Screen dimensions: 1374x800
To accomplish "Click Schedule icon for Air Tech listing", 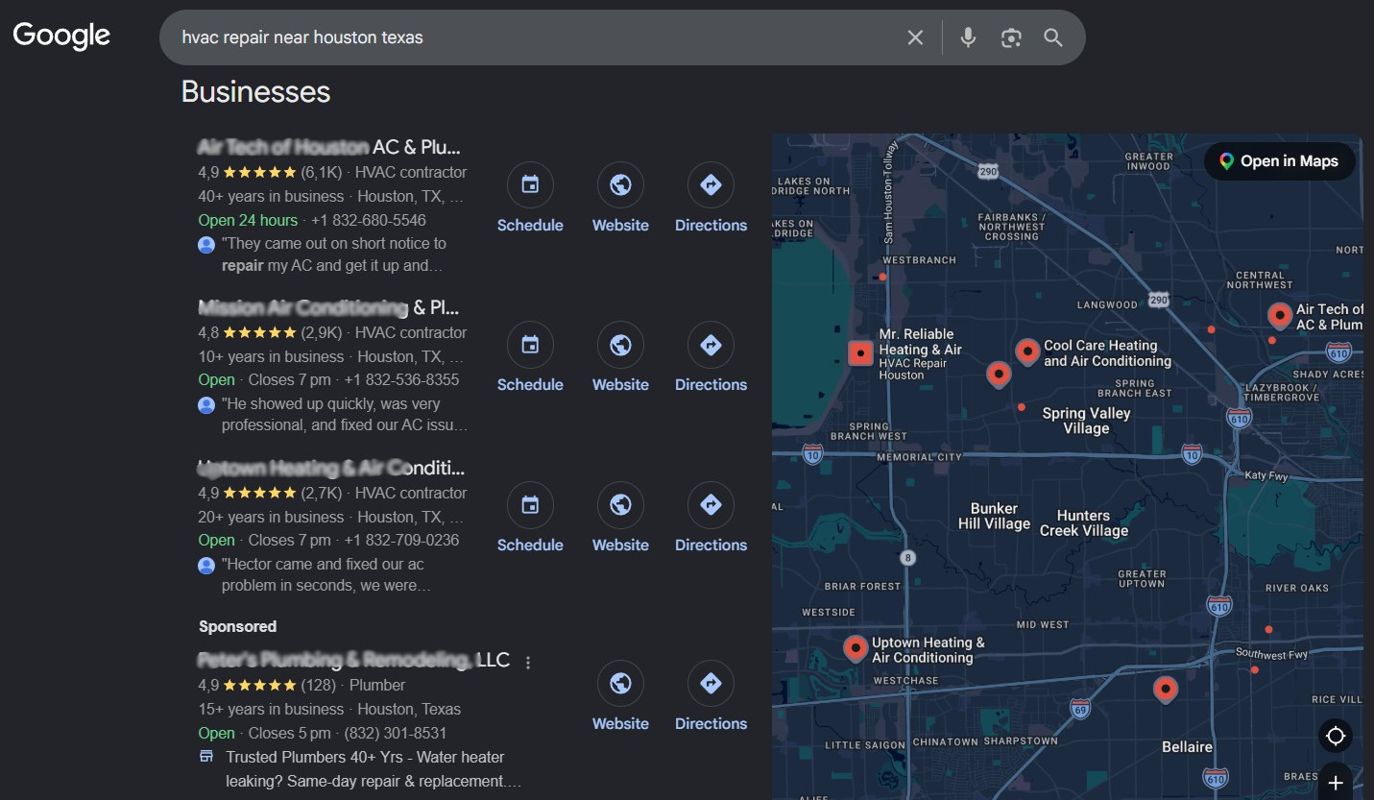I will 530,185.
